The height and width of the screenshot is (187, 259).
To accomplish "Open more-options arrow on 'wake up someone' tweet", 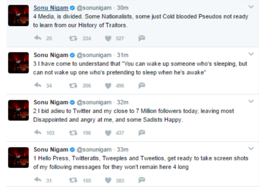I will (251, 54).
